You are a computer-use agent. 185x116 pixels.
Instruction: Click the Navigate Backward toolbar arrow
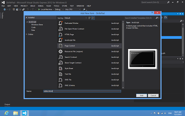coord(5,10)
